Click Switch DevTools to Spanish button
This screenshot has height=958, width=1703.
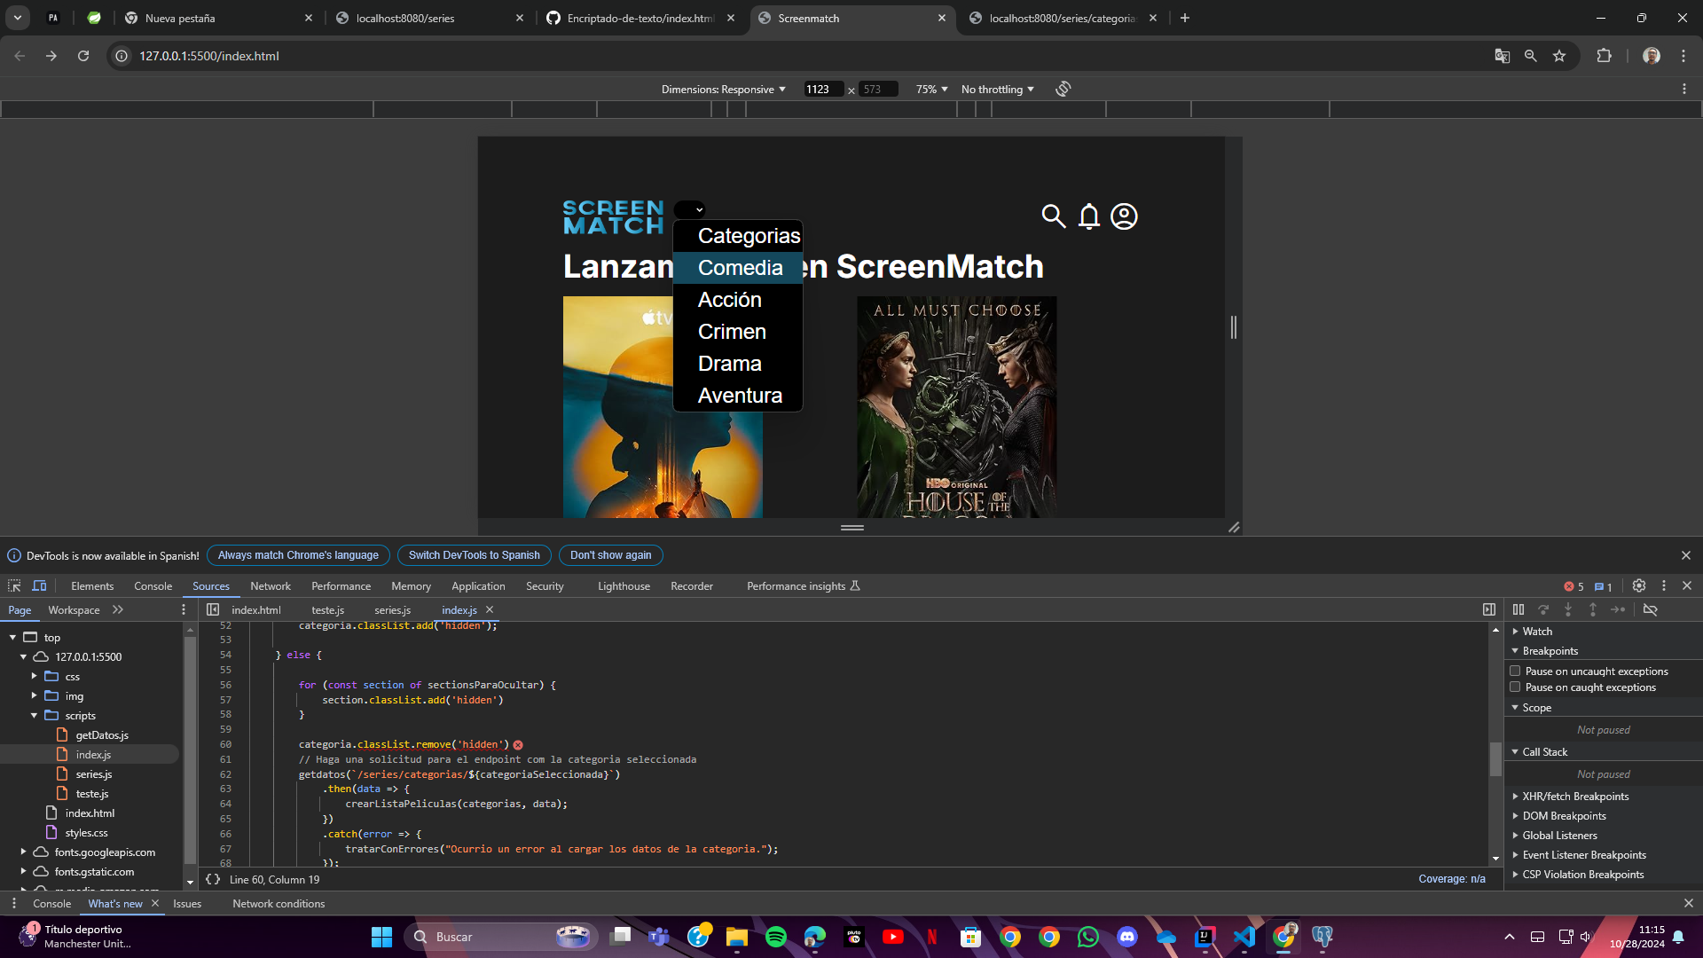coord(475,555)
